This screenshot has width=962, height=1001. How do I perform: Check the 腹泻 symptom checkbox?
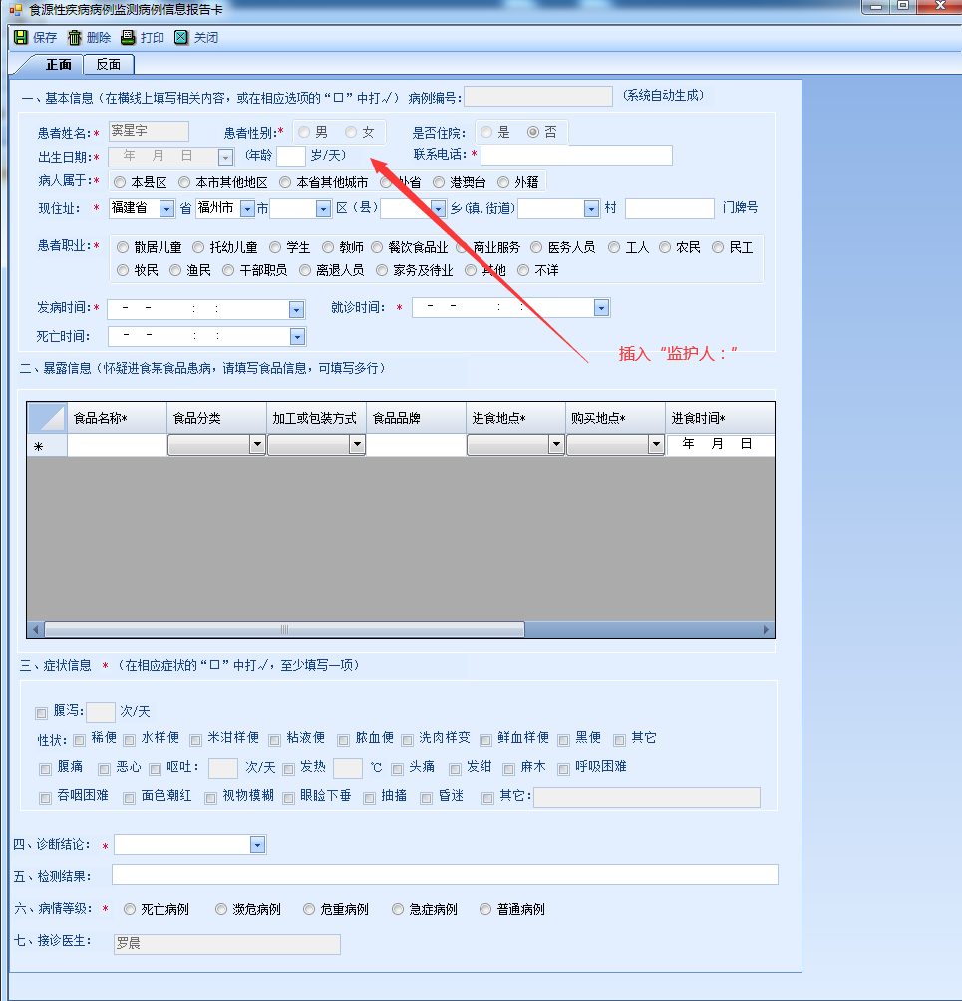coord(42,713)
